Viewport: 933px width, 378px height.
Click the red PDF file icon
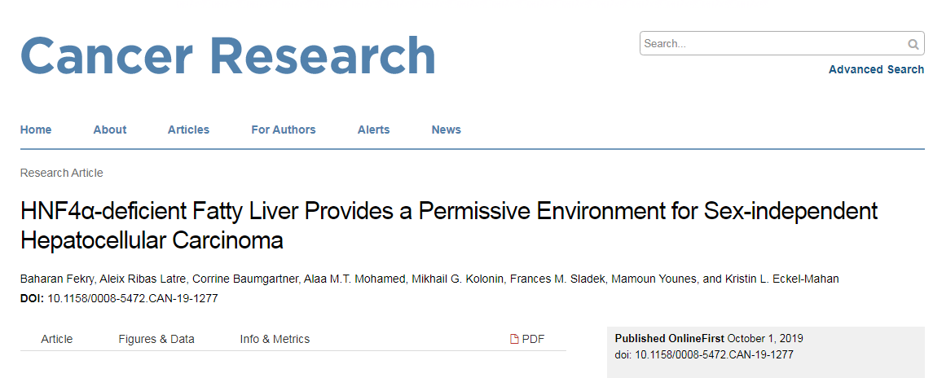tap(515, 340)
